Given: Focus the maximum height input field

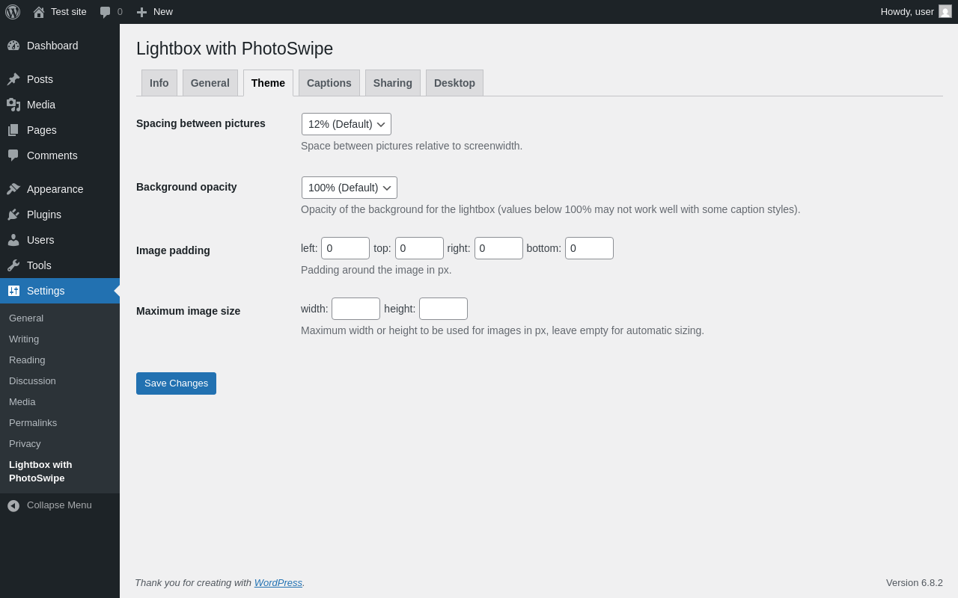Looking at the screenshot, I should click(x=443, y=309).
